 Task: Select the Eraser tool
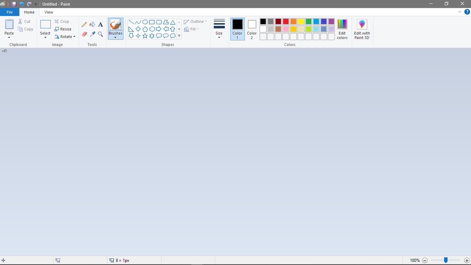point(84,34)
